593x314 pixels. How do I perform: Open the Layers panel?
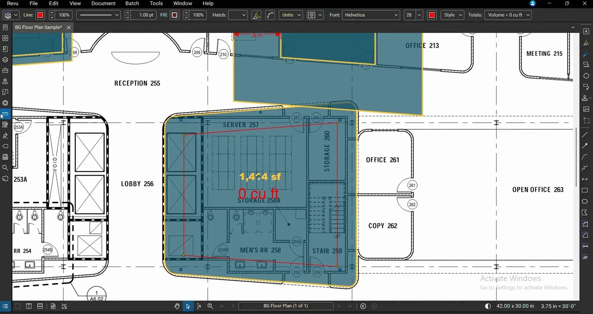click(5, 60)
